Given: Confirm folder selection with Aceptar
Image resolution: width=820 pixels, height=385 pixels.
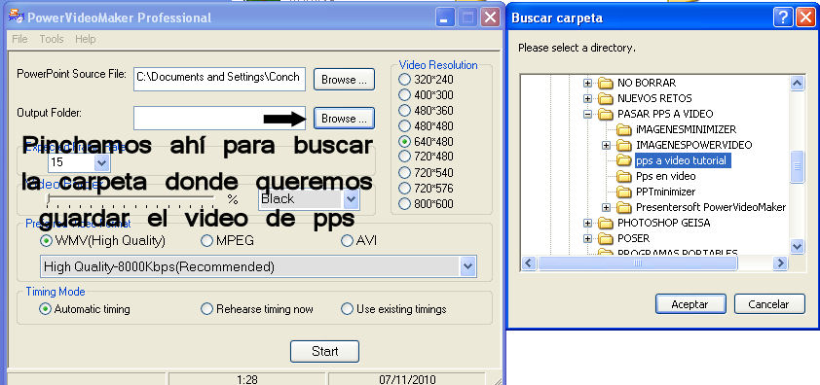Looking at the screenshot, I should point(690,304).
